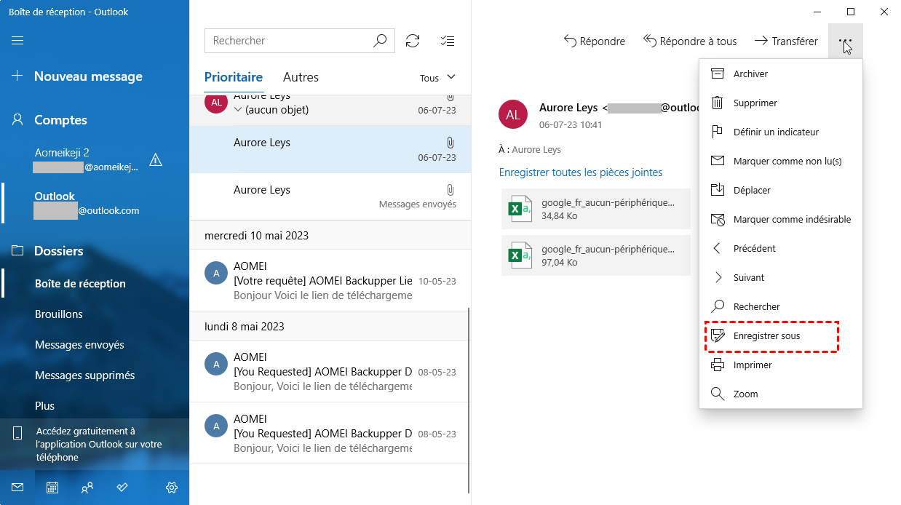Click the warning icon beside Aomeikeji 2
Viewport: 901px width, 505px height.
pyautogui.click(x=155, y=160)
